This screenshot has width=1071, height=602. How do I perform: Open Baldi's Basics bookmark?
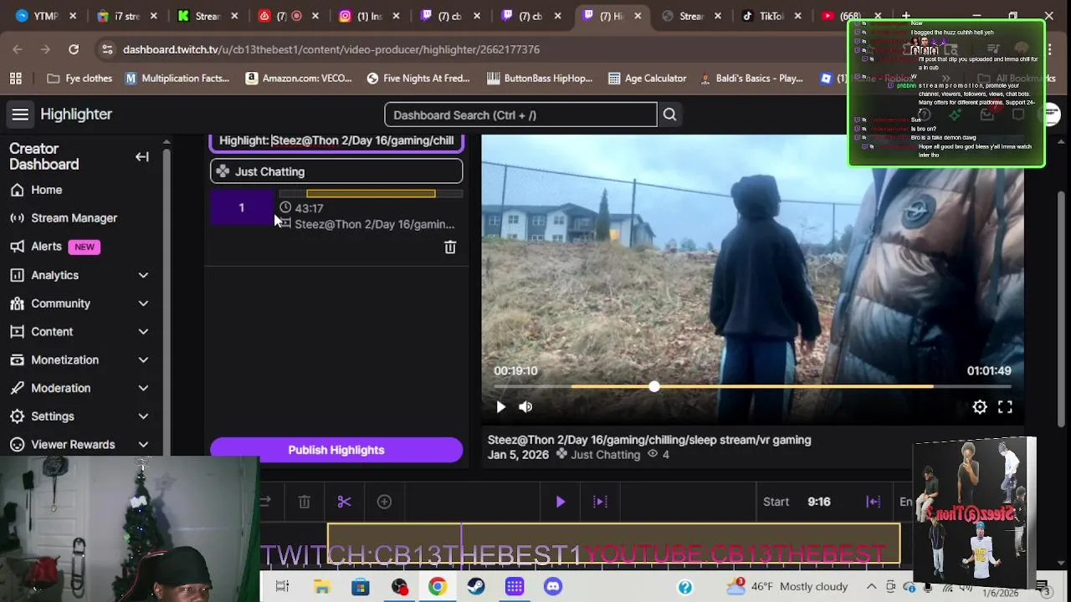751,79
